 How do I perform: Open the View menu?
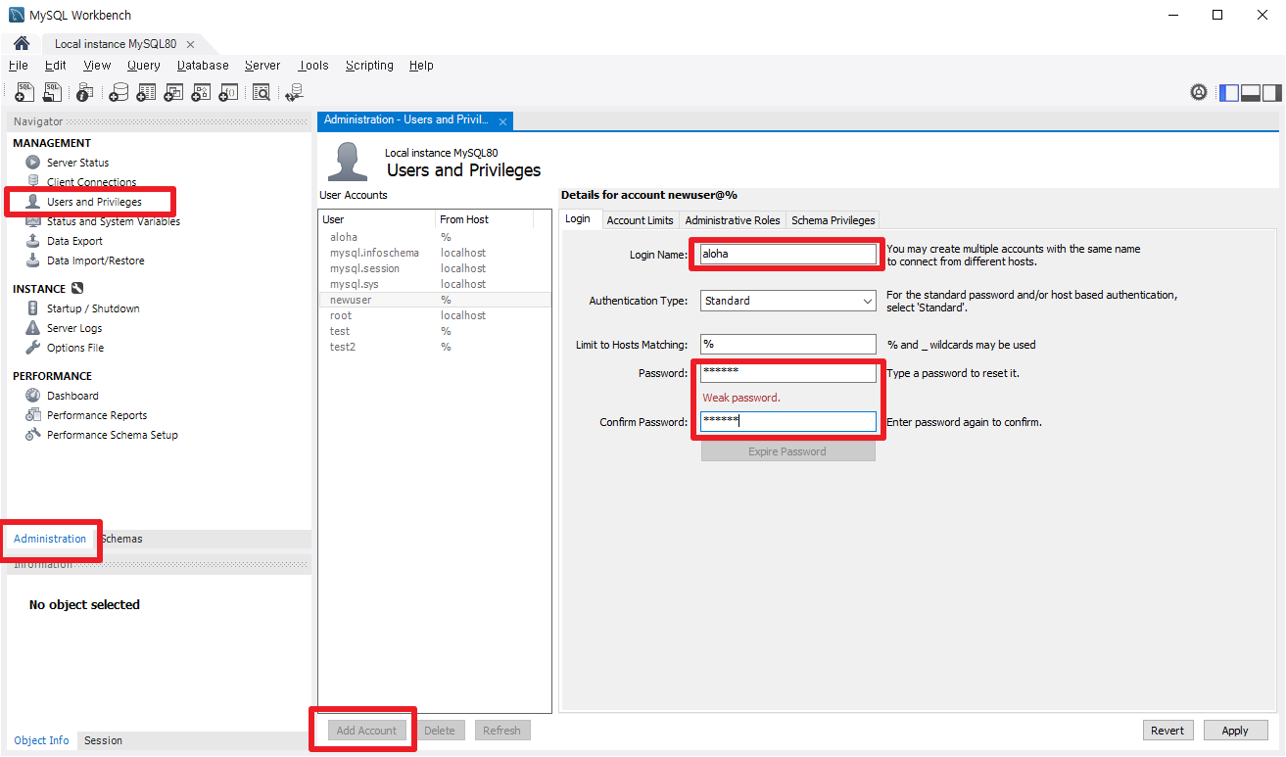[x=97, y=66]
